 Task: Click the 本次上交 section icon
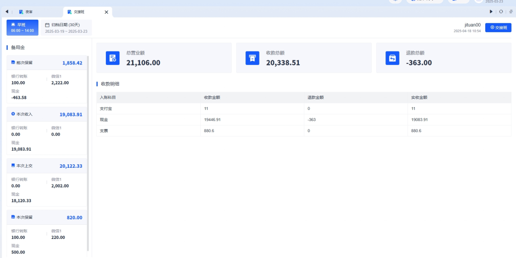(13, 165)
